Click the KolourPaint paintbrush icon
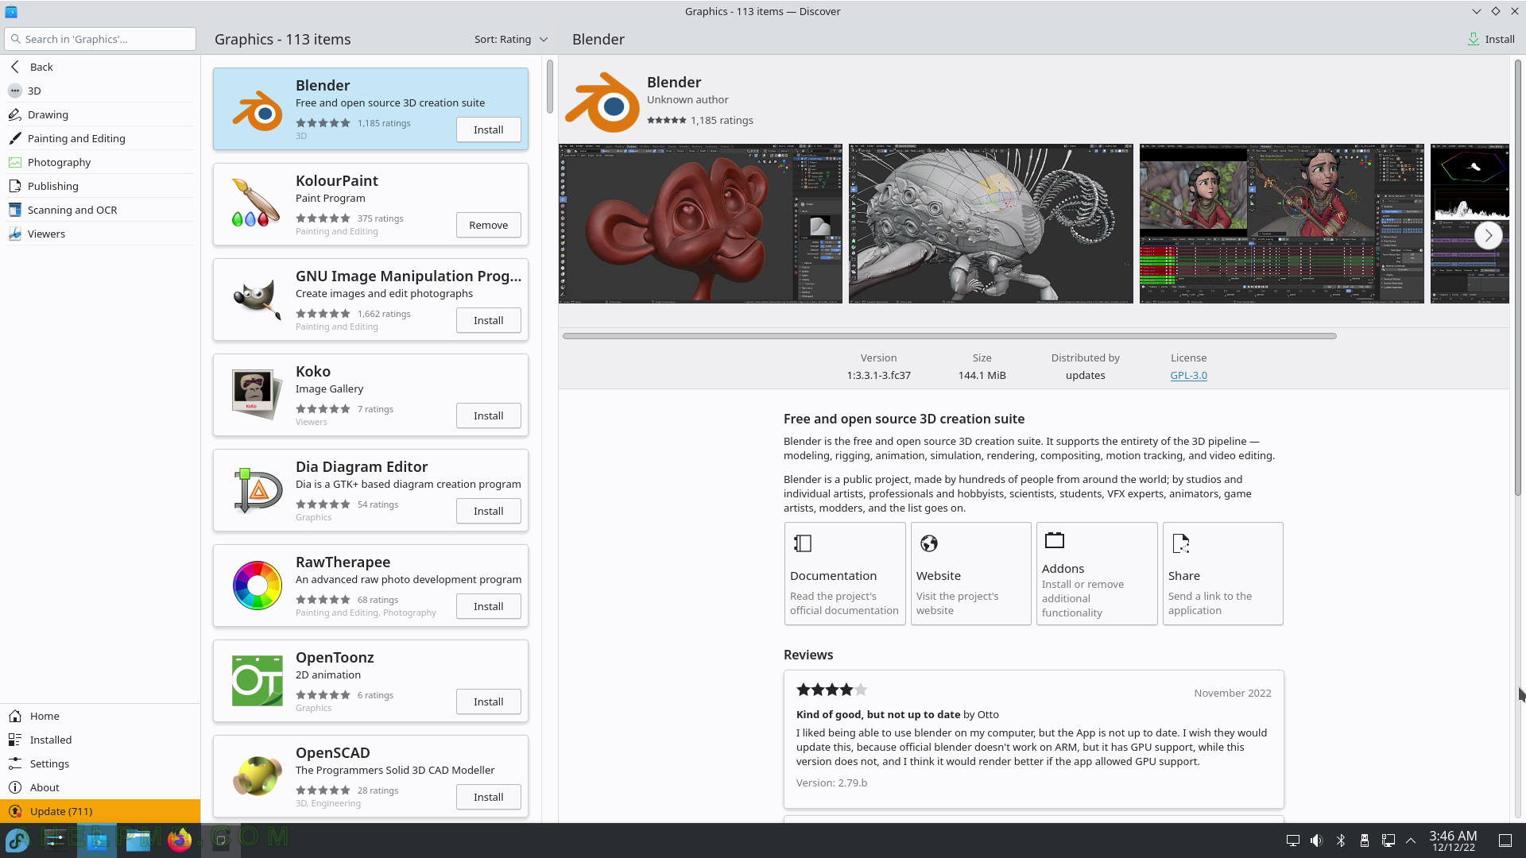Image resolution: width=1526 pixels, height=858 pixels. (x=257, y=204)
